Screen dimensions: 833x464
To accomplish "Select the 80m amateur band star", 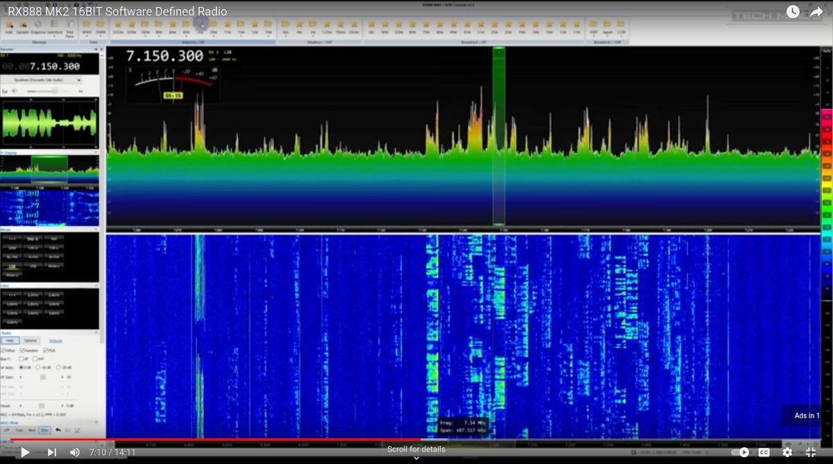I will point(159,25).
